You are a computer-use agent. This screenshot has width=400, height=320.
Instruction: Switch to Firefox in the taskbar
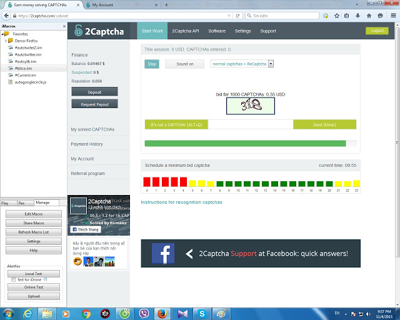pyautogui.click(x=162, y=314)
